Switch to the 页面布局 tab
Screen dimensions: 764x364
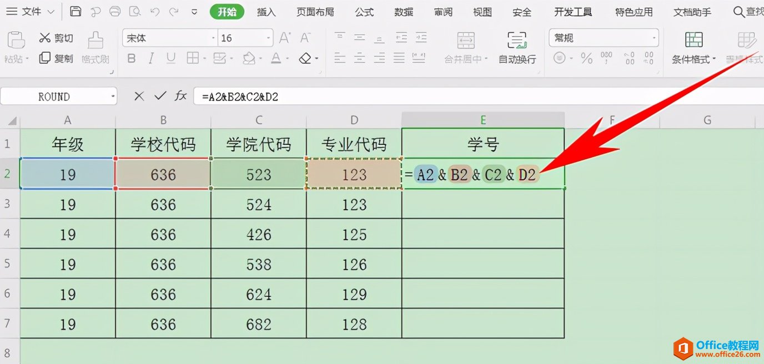[x=315, y=12]
